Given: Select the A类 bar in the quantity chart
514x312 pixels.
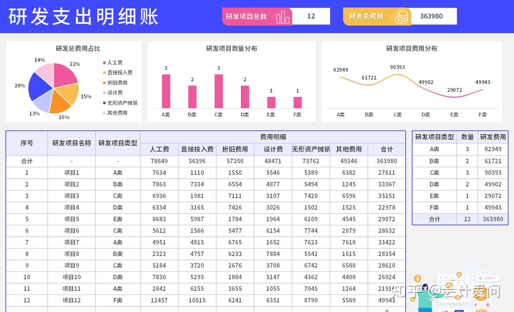Looking at the screenshot, I should pyautogui.click(x=166, y=91).
